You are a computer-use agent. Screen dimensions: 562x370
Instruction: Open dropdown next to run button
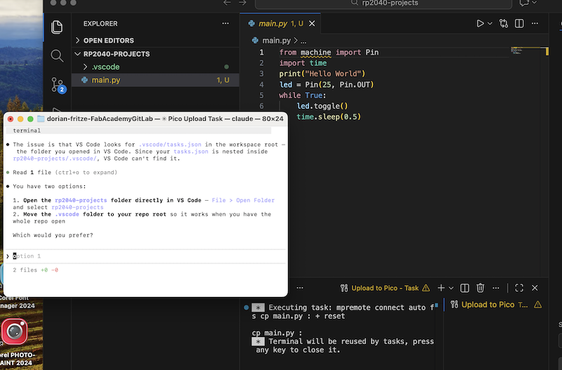coord(490,24)
